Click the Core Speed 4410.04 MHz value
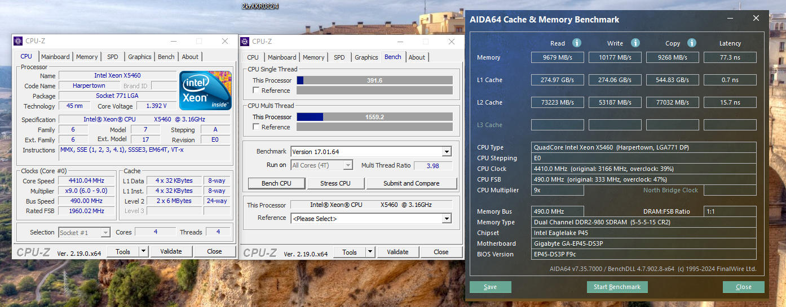The height and width of the screenshot is (307, 786). pos(87,181)
